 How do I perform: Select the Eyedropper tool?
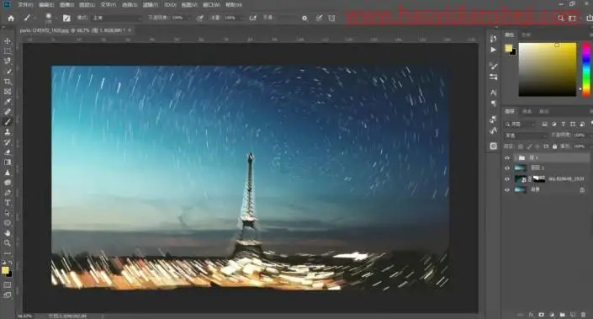[x=8, y=101]
